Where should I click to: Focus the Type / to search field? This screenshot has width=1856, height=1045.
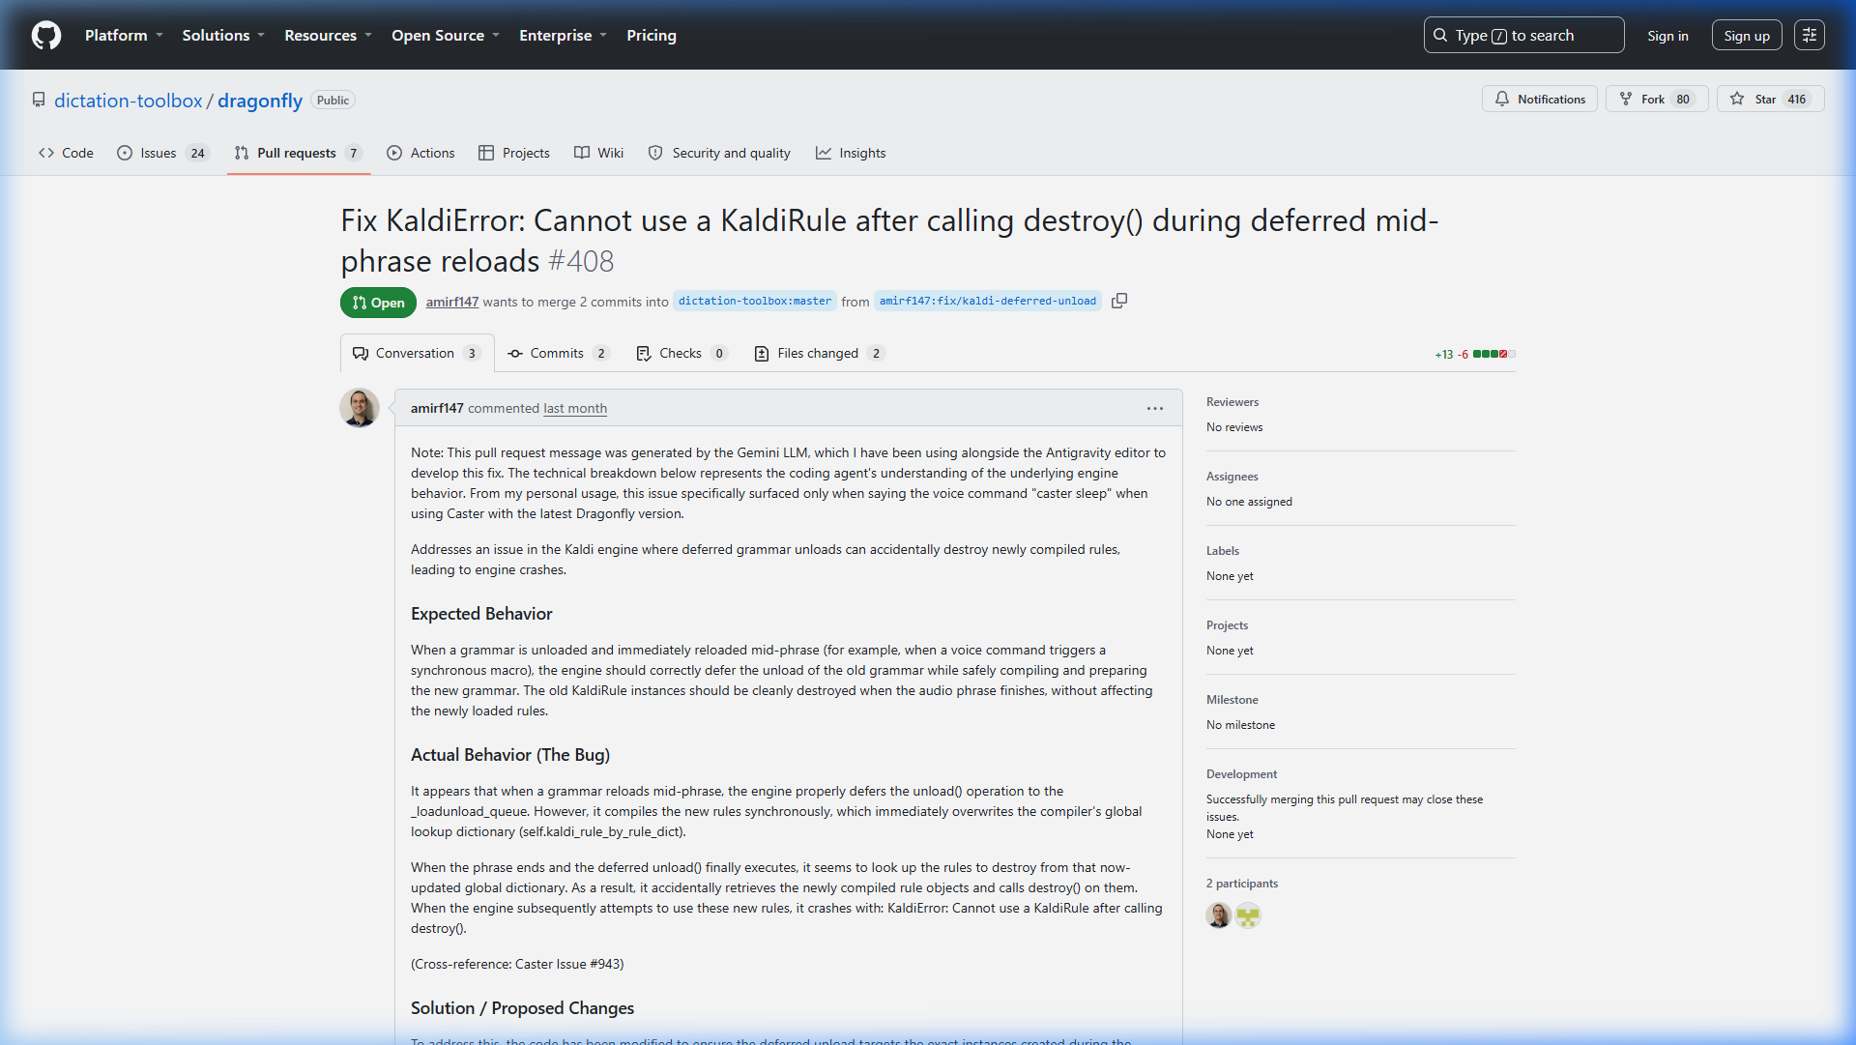(1523, 36)
